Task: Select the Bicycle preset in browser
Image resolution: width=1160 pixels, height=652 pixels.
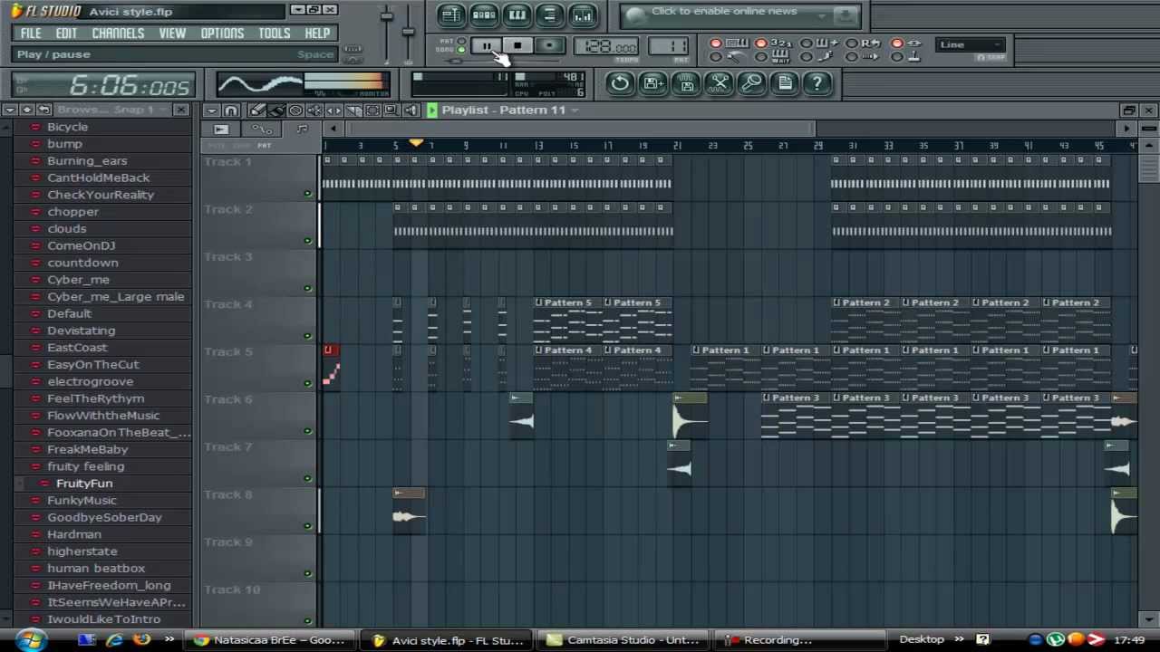Action: 67,127
